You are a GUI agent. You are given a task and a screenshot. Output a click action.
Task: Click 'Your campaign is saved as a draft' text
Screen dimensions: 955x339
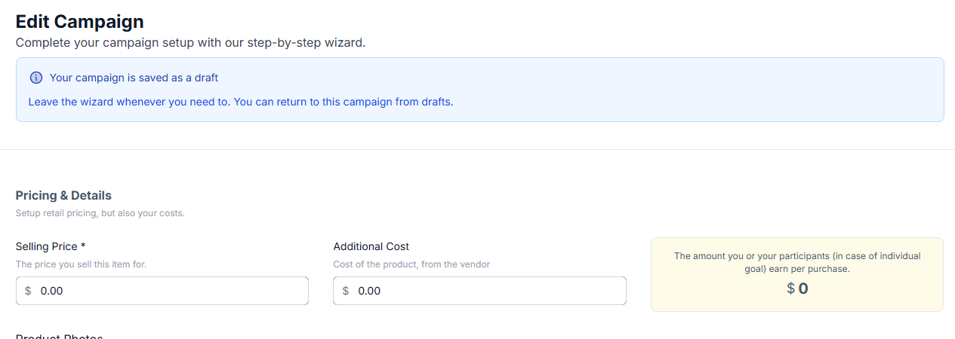pos(134,78)
